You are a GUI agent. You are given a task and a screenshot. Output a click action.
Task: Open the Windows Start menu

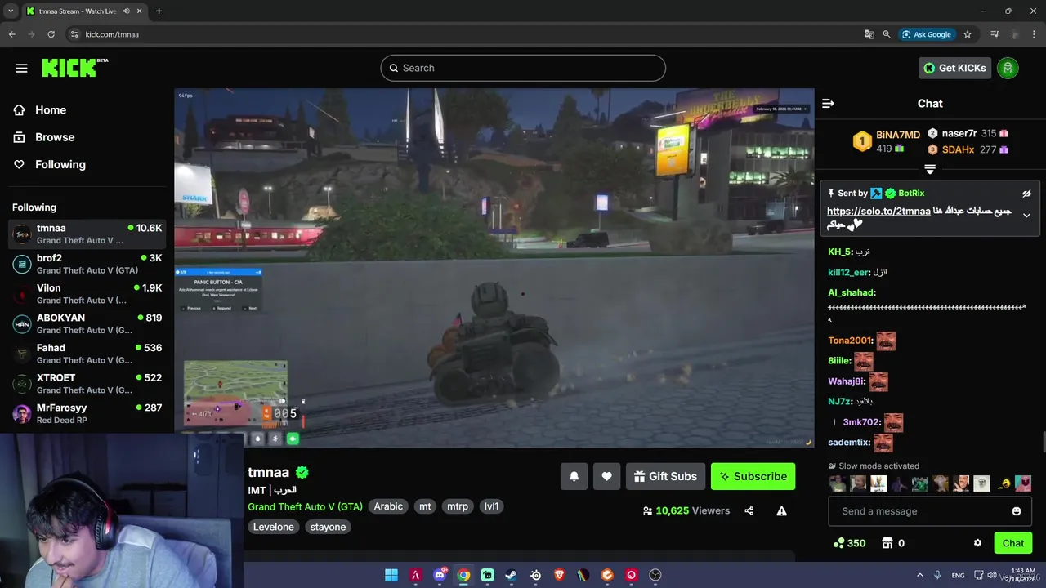391,575
